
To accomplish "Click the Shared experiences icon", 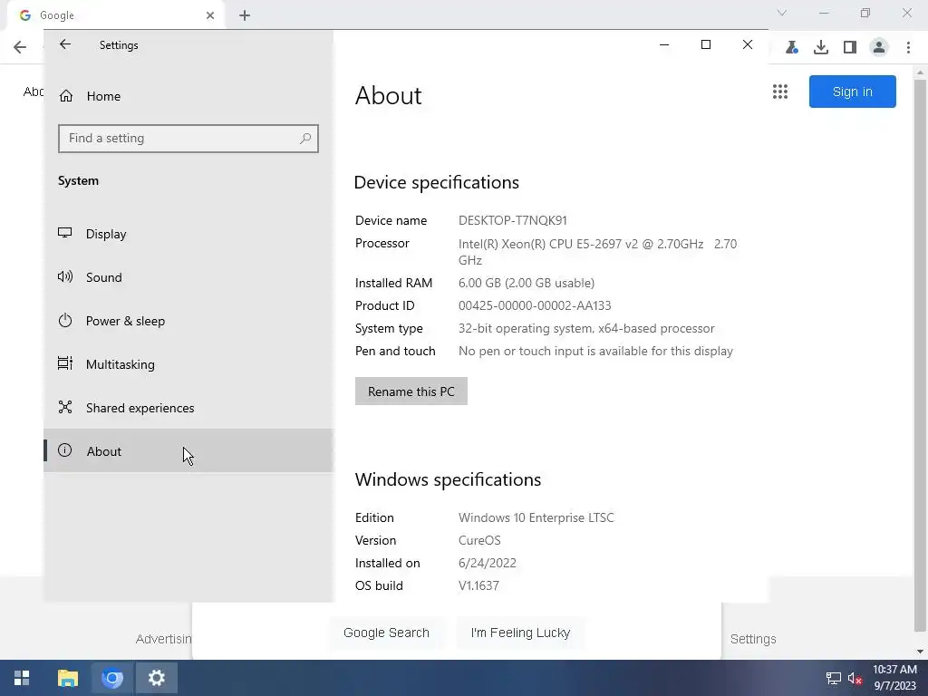I will (x=65, y=407).
